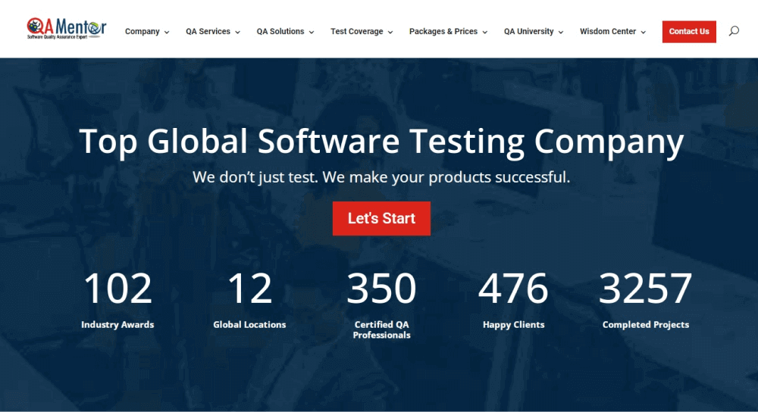
Task: Expand the QA Services chevron arrow
Action: click(237, 33)
